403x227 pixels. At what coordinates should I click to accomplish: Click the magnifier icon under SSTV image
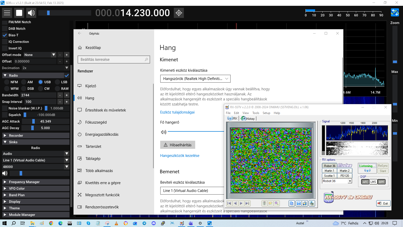pyautogui.click(x=277, y=203)
